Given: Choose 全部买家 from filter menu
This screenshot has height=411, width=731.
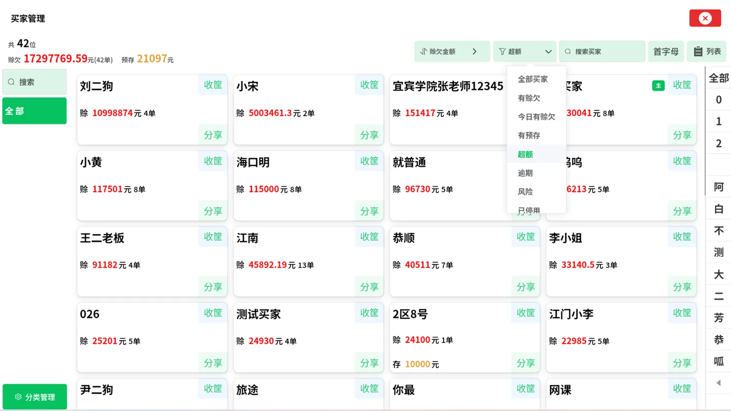Looking at the screenshot, I should 536,79.
